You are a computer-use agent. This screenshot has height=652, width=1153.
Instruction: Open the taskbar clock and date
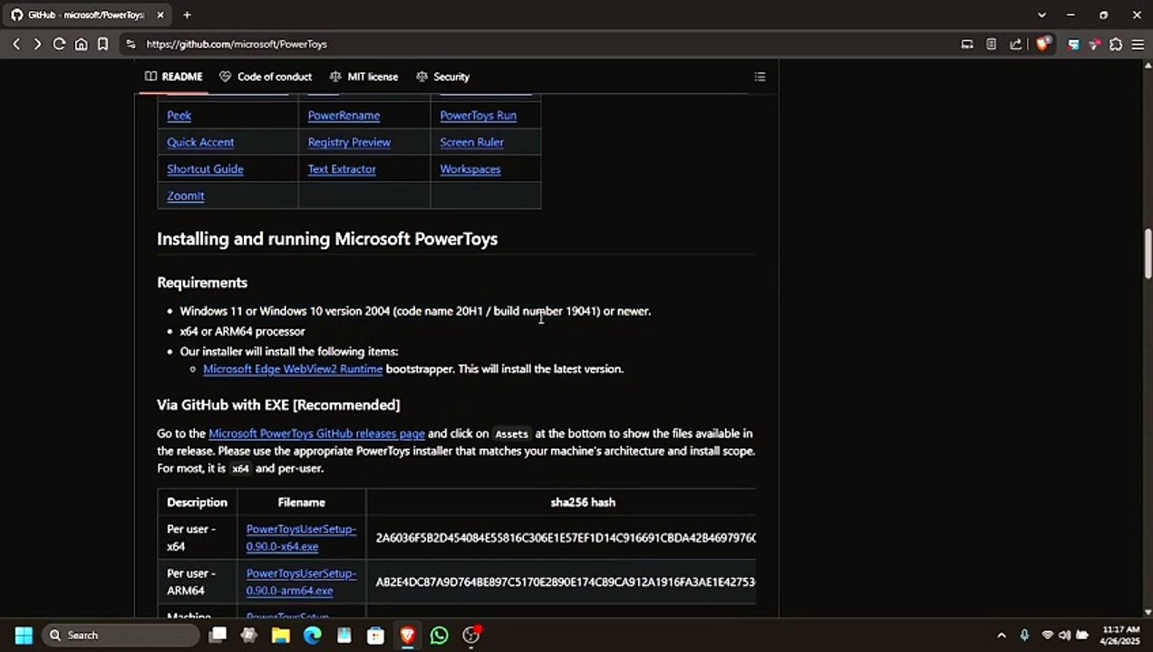(x=1120, y=635)
